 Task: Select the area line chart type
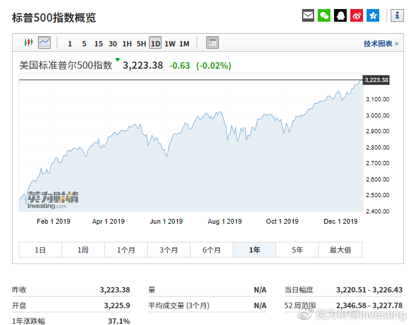click(x=44, y=43)
